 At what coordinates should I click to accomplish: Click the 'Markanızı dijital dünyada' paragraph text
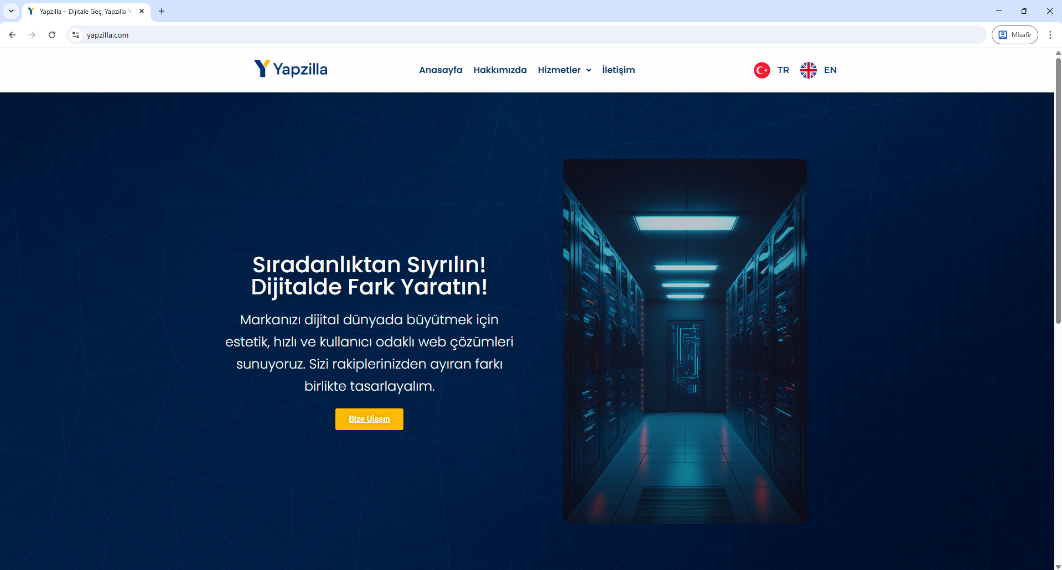point(369,353)
